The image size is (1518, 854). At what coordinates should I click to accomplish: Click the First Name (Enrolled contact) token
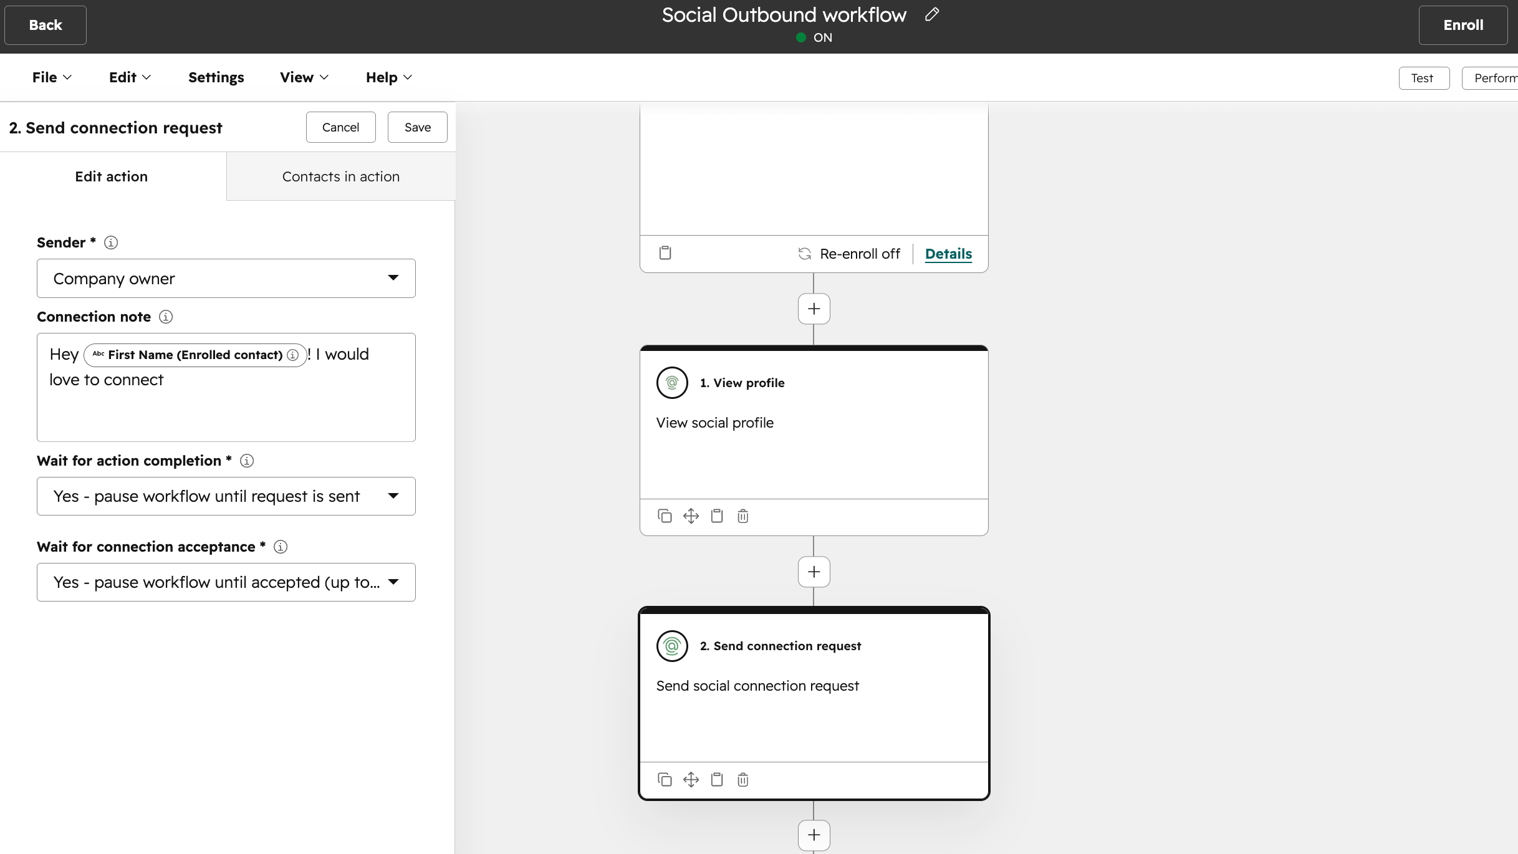(x=195, y=355)
